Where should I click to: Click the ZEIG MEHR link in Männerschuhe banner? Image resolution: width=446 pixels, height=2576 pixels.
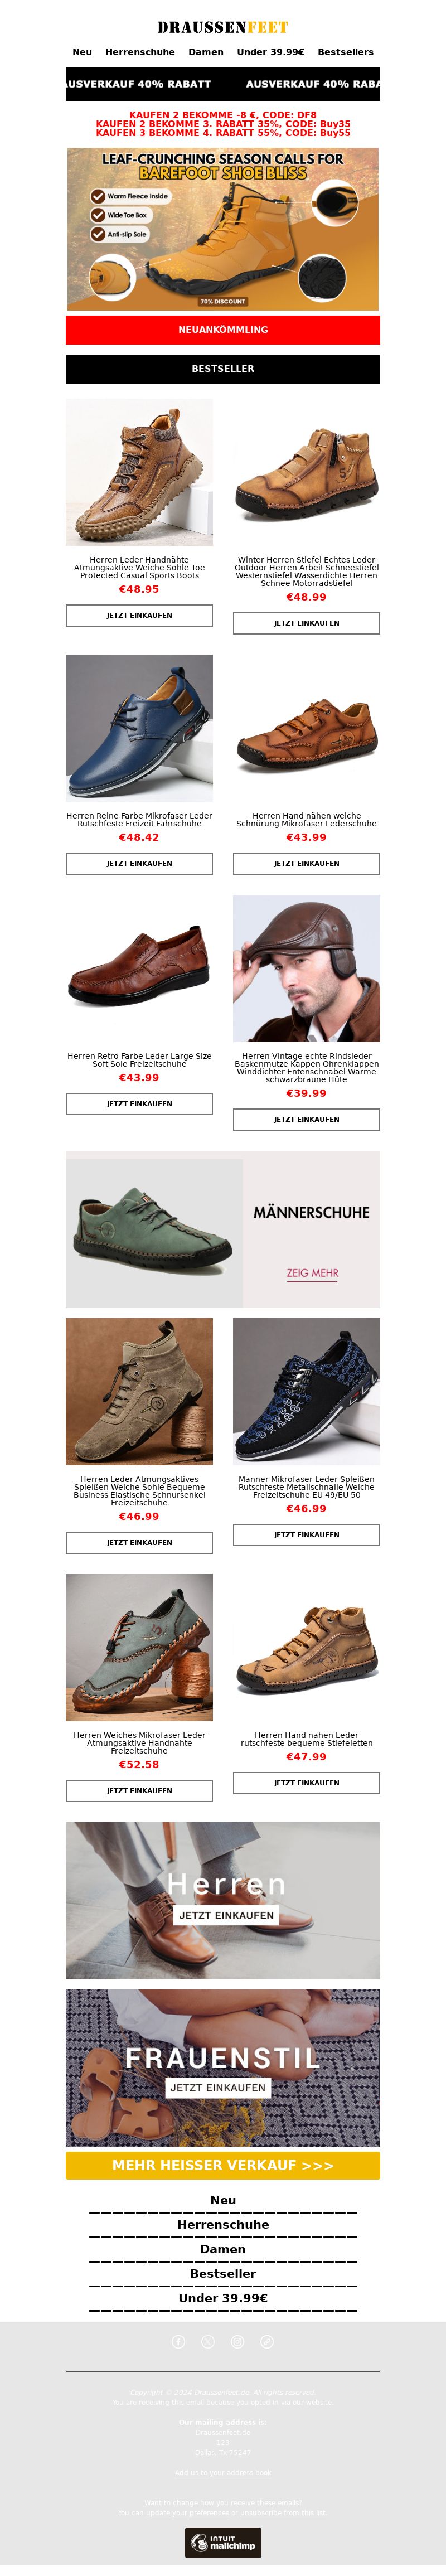[312, 1273]
